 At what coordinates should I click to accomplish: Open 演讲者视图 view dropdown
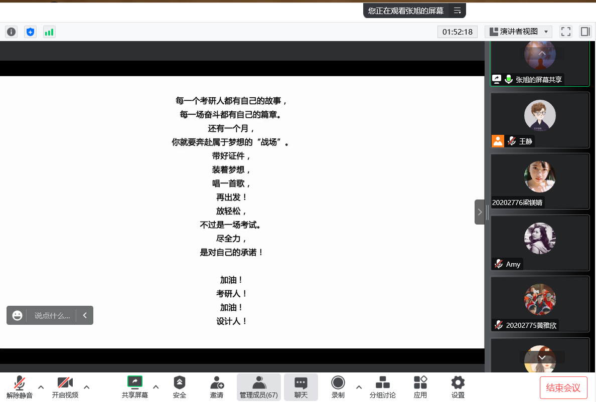(519, 32)
